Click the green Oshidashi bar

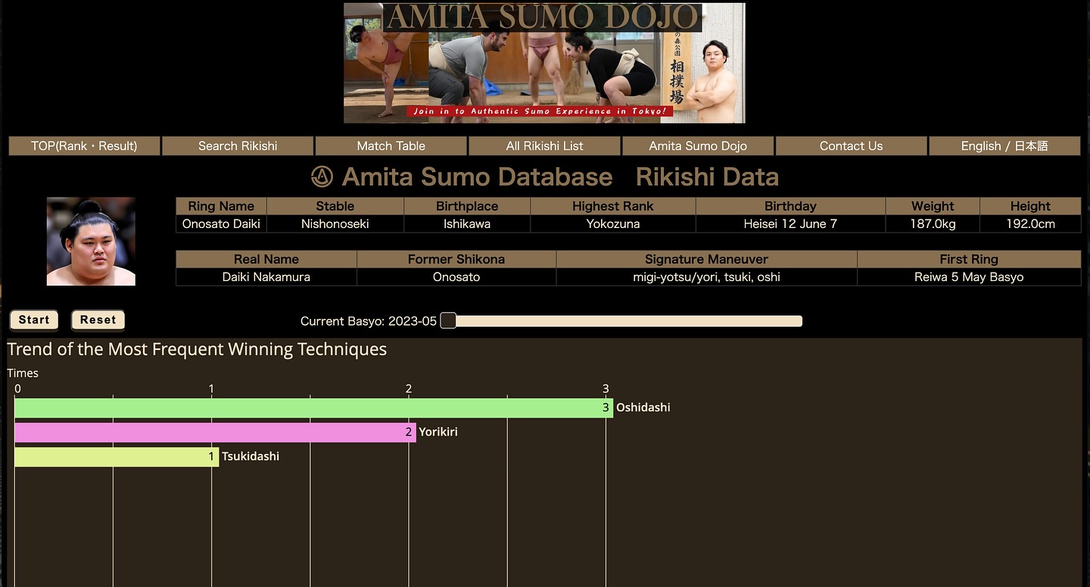coord(314,407)
